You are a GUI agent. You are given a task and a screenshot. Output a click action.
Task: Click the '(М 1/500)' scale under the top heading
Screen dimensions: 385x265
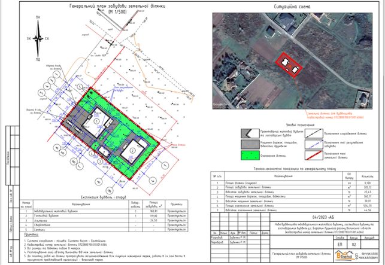(x=117, y=11)
